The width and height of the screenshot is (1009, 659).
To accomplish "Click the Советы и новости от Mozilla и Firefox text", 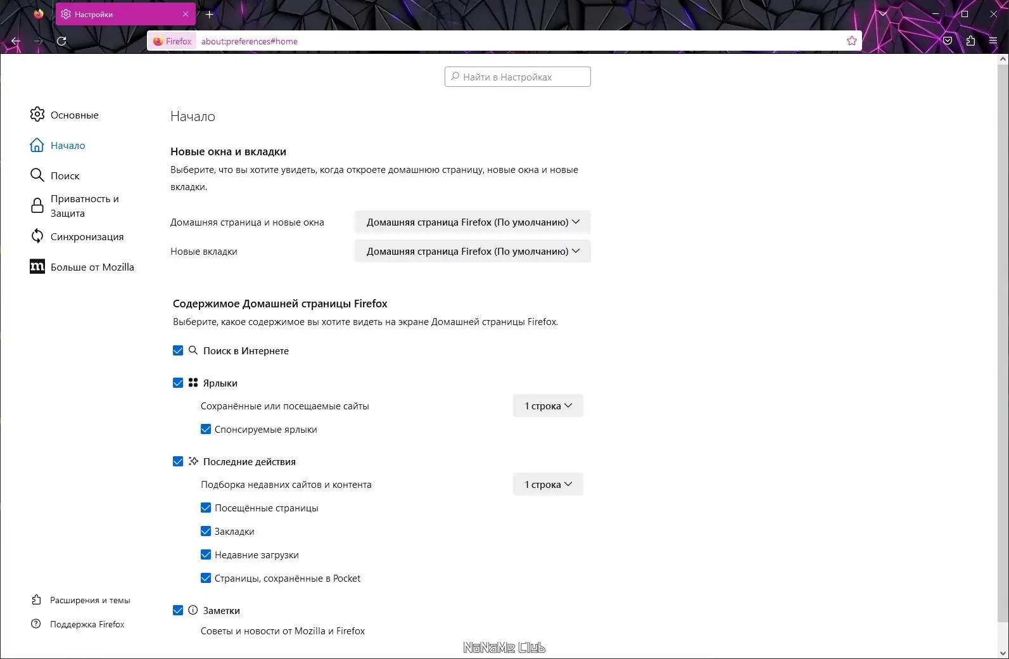I will tap(282, 631).
